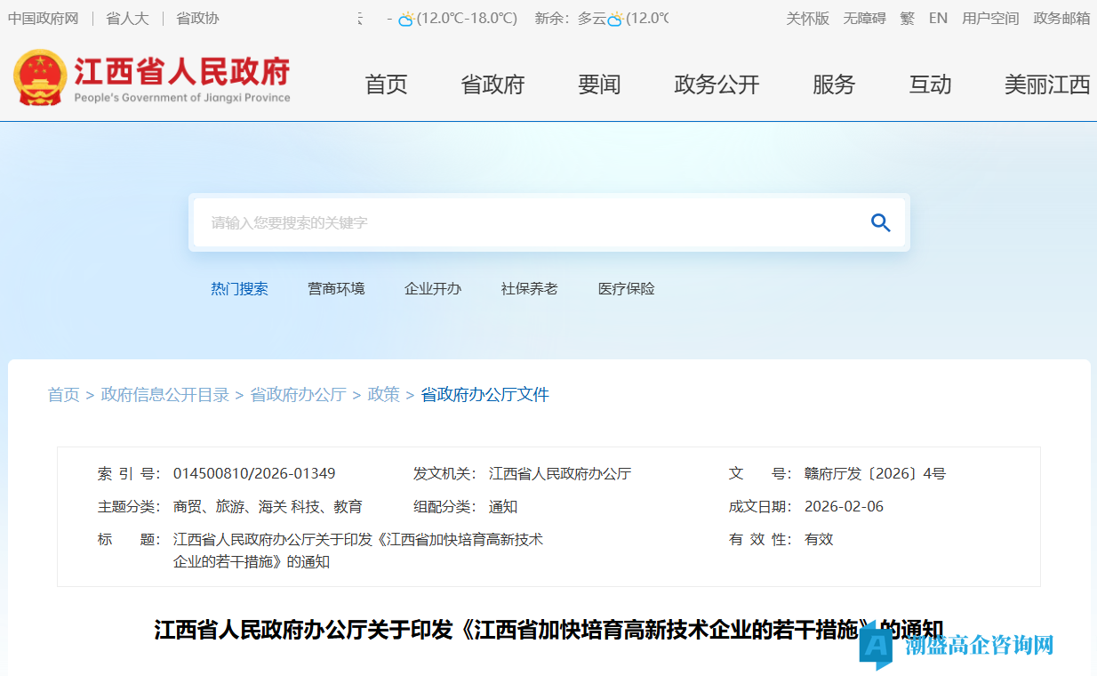Screen dimensions: 1097x676
Task: Switch to the 美丽江西 tab
Action: click(x=1047, y=84)
